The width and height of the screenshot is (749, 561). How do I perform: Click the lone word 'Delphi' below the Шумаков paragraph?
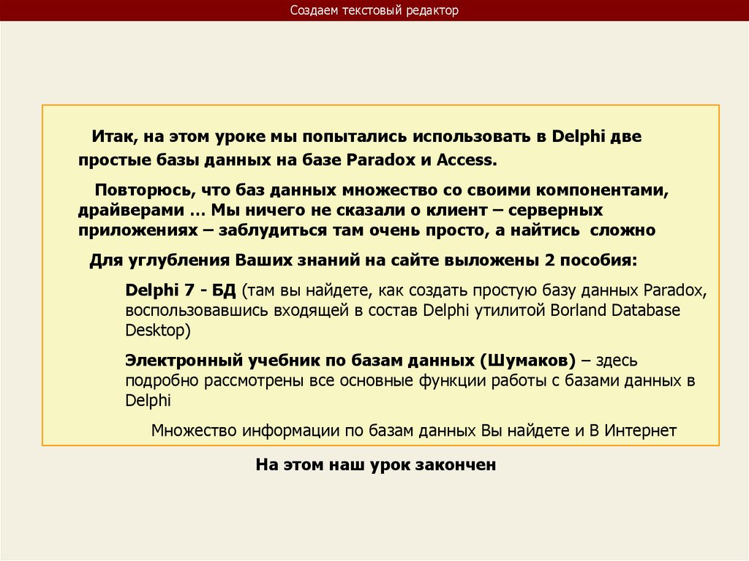148,400
